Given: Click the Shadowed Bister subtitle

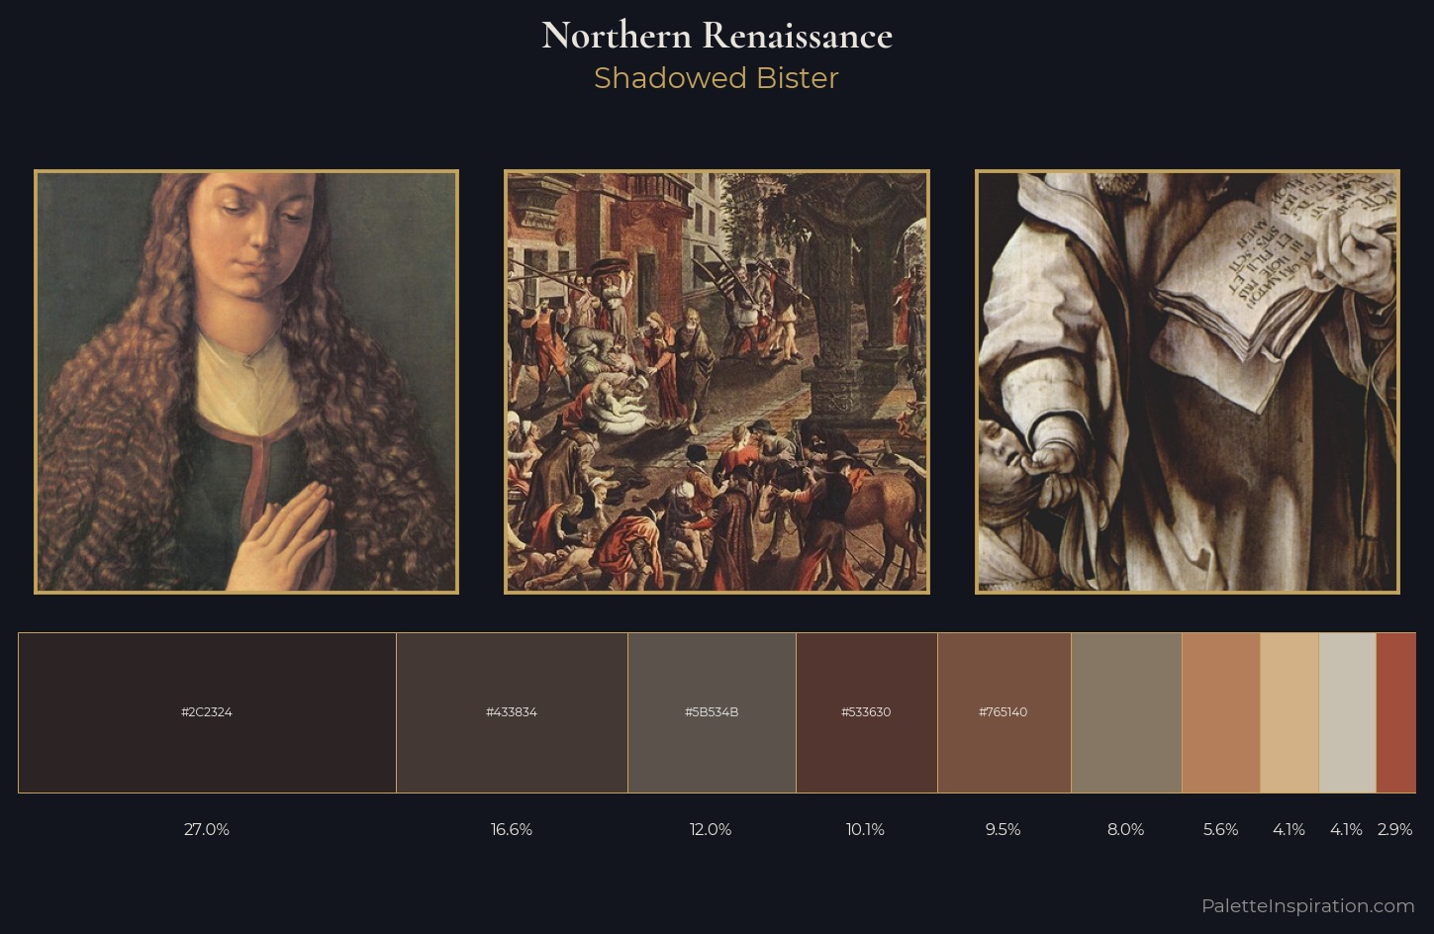Looking at the screenshot, I should click(717, 78).
